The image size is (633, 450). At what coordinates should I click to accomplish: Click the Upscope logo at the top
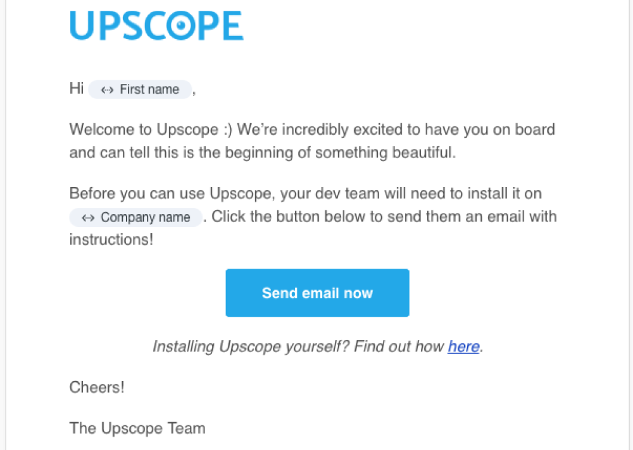coord(156,25)
